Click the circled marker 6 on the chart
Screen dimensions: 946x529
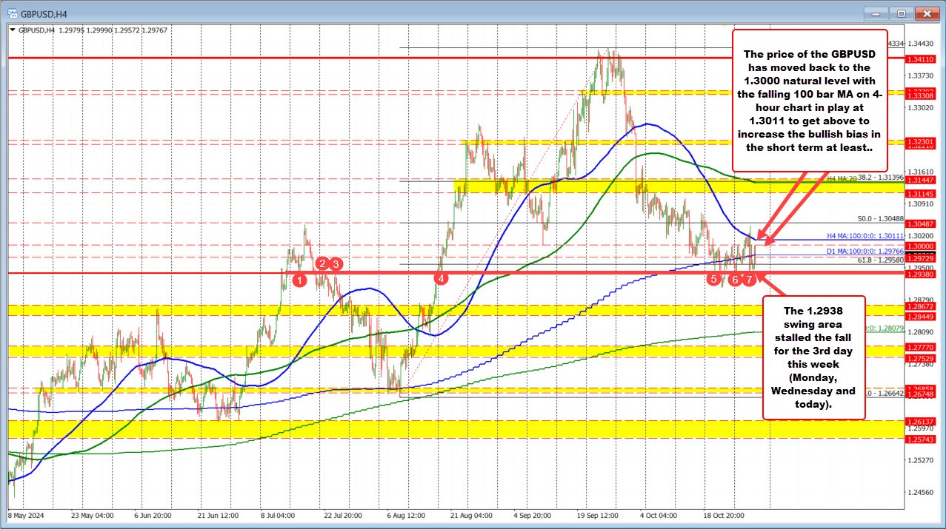tap(735, 279)
